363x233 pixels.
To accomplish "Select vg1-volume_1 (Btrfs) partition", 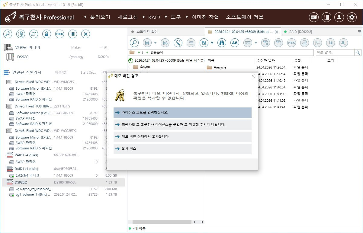I will [x=63, y=195].
